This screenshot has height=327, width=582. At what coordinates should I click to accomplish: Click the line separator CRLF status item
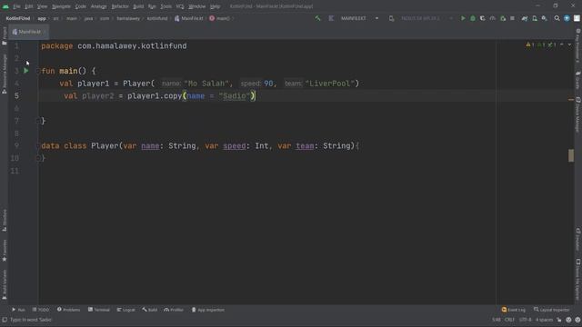pyautogui.click(x=509, y=320)
